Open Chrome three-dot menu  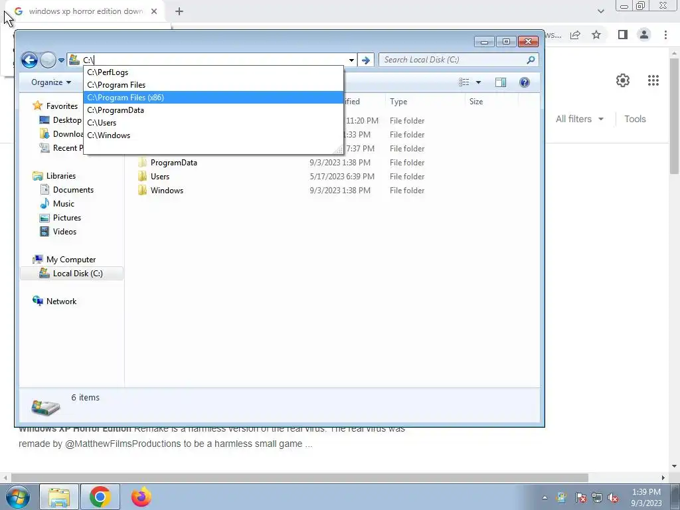(x=665, y=35)
